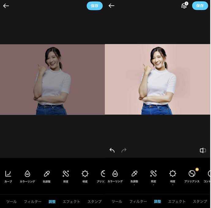The image size is (211, 208).
Task: Open ブリリアンス adjustment in right editor
Action: pos(192,174)
